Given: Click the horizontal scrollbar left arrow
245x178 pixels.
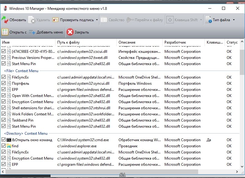Looking at the screenshot, I should (3, 172).
